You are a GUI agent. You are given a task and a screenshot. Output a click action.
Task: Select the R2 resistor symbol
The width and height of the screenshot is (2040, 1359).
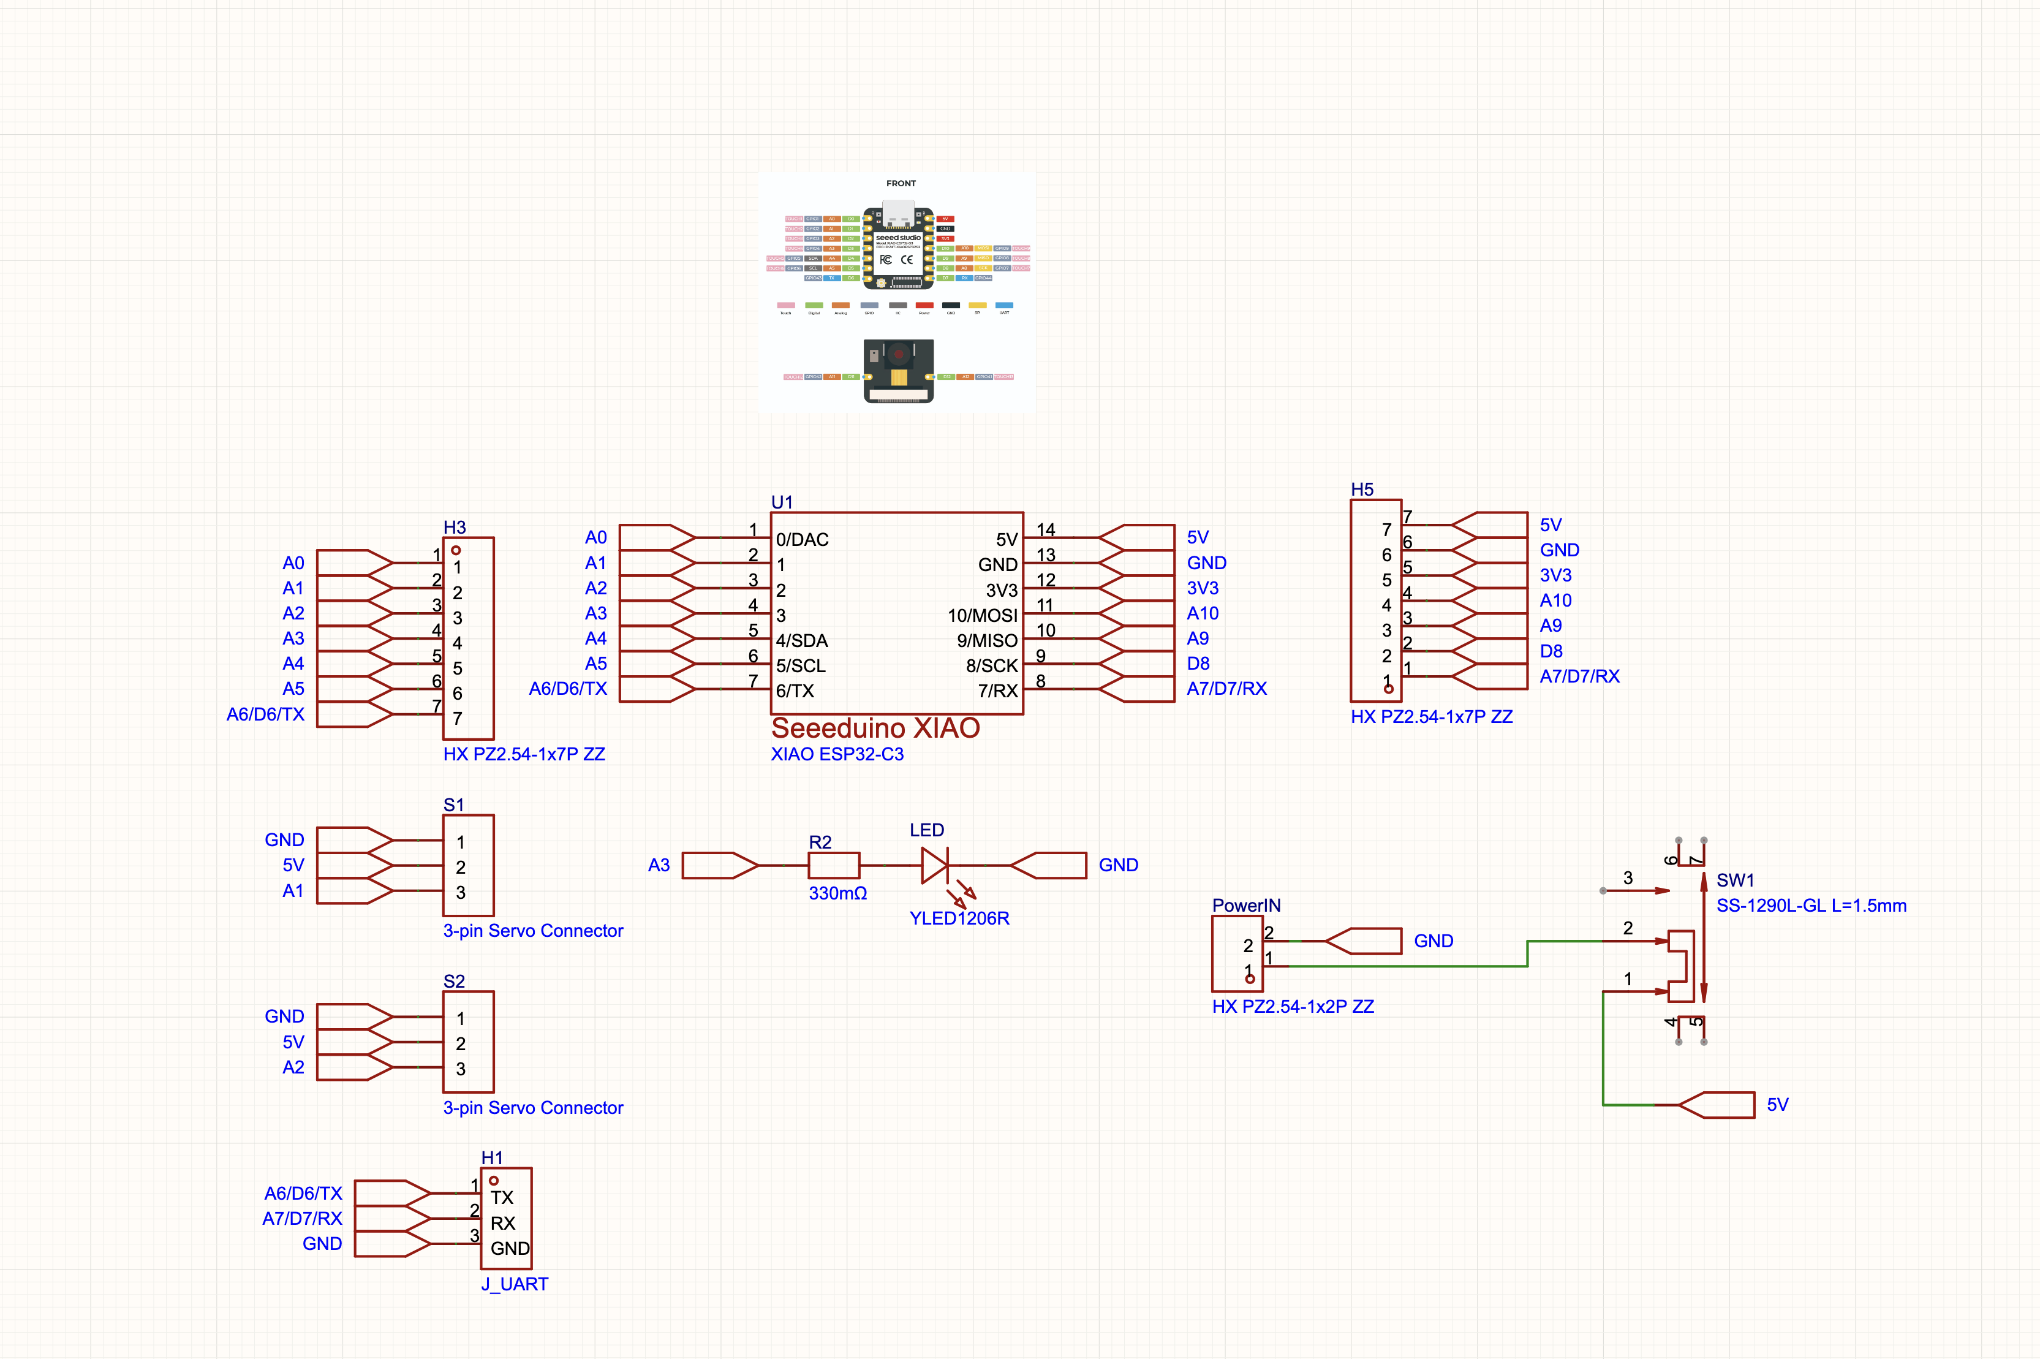click(834, 865)
